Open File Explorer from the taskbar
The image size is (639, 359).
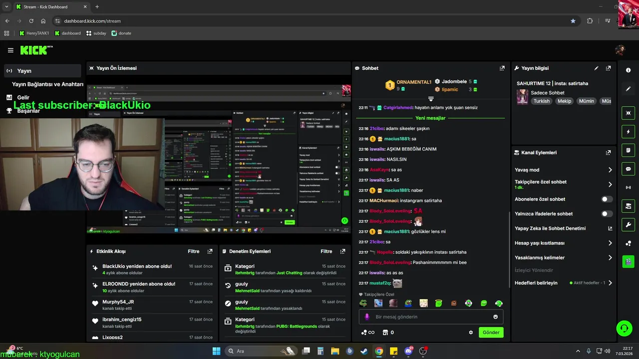[x=335, y=351]
